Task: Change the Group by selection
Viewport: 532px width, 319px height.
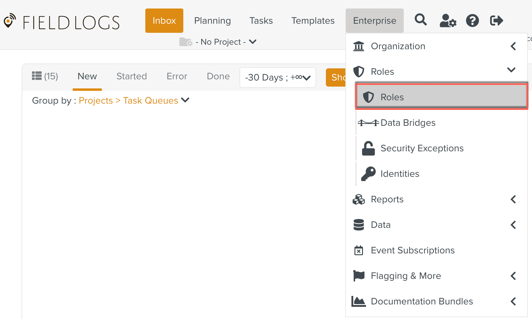Action: [134, 101]
